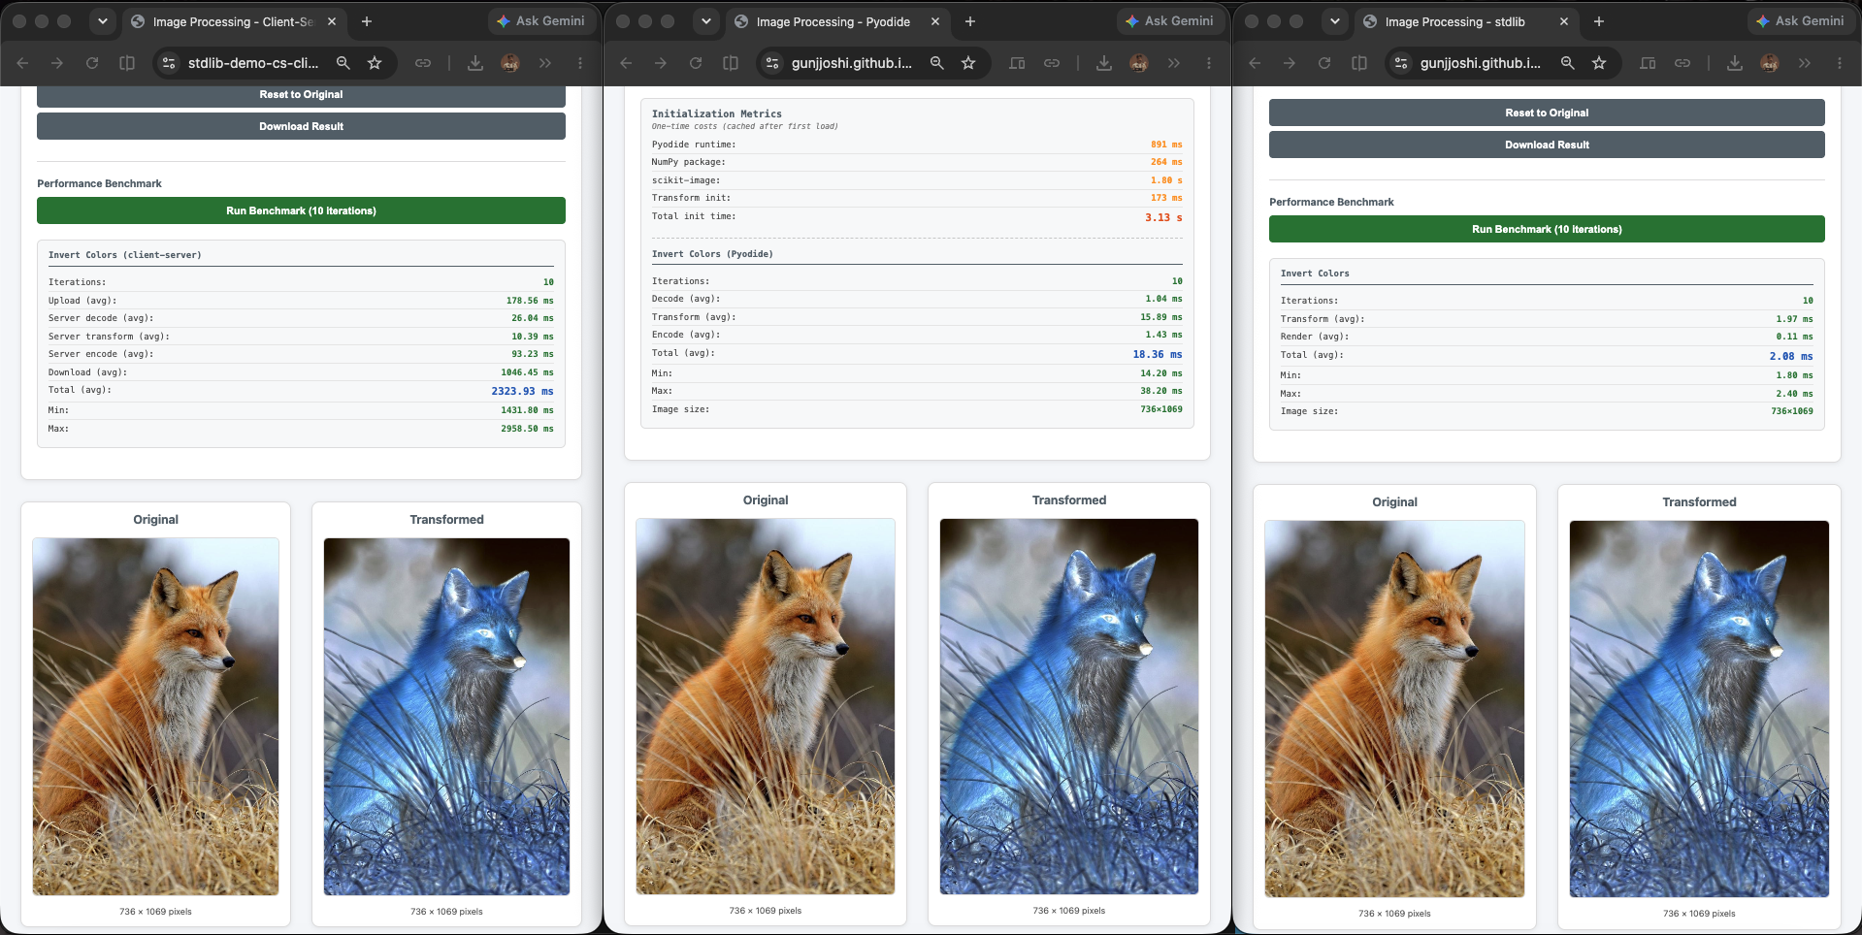Click Reset to Original in Client-Server window
The width and height of the screenshot is (1862, 935).
click(x=301, y=95)
